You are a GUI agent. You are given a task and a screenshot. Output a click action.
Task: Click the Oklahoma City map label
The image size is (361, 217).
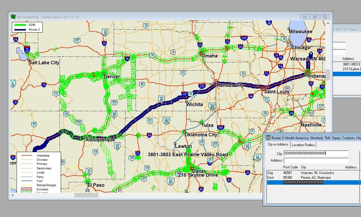pyautogui.click(x=201, y=135)
